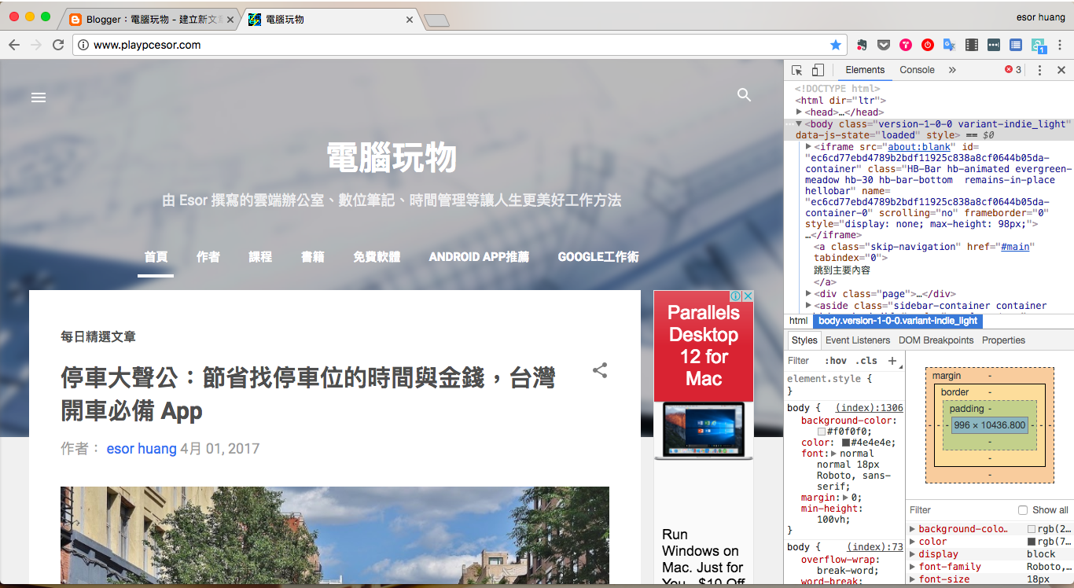This screenshot has width=1074, height=588.
Task: Open AdChoices info icon on ad
Action: (736, 296)
